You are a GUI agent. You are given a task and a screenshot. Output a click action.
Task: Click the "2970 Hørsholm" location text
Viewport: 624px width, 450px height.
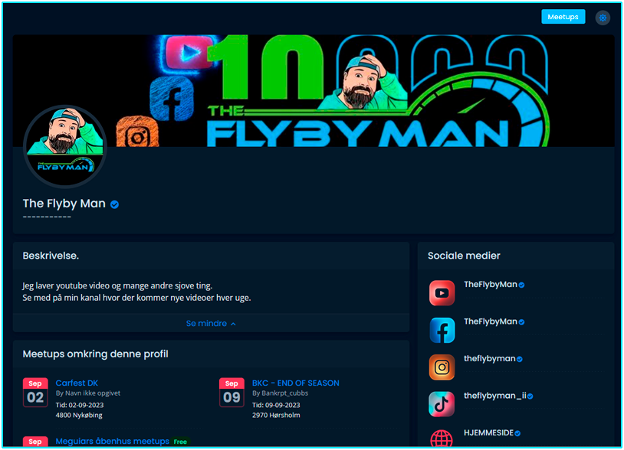point(276,415)
